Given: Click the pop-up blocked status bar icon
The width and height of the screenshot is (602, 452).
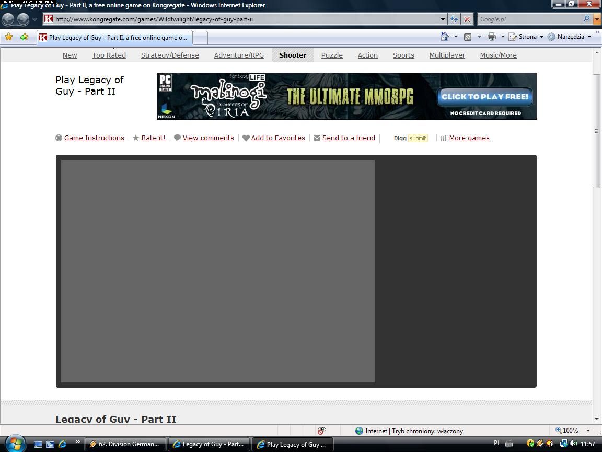Looking at the screenshot, I should click(321, 431).
